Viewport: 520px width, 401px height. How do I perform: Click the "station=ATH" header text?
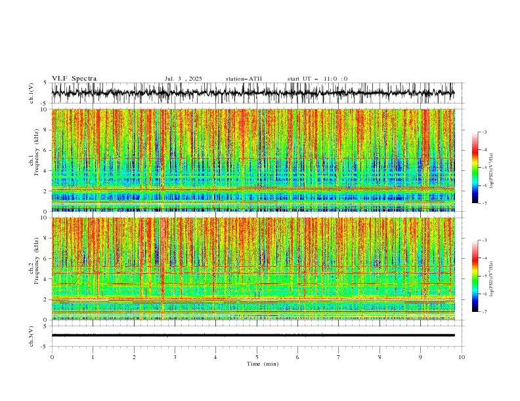click(x=244, y=79)
